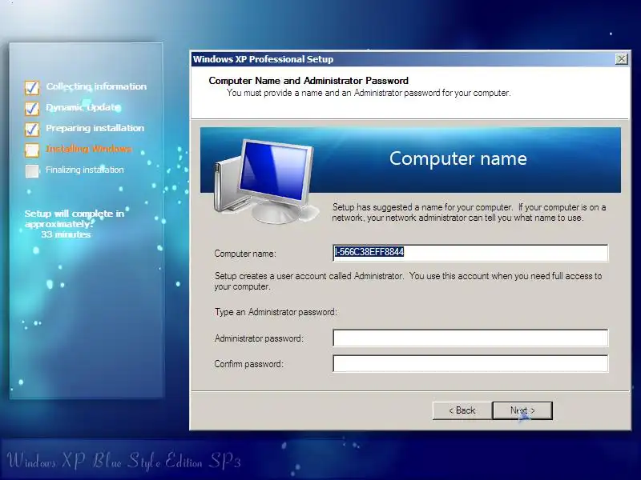Click the Administrator password field
641x480 pixels.
(x=470, y=338)
